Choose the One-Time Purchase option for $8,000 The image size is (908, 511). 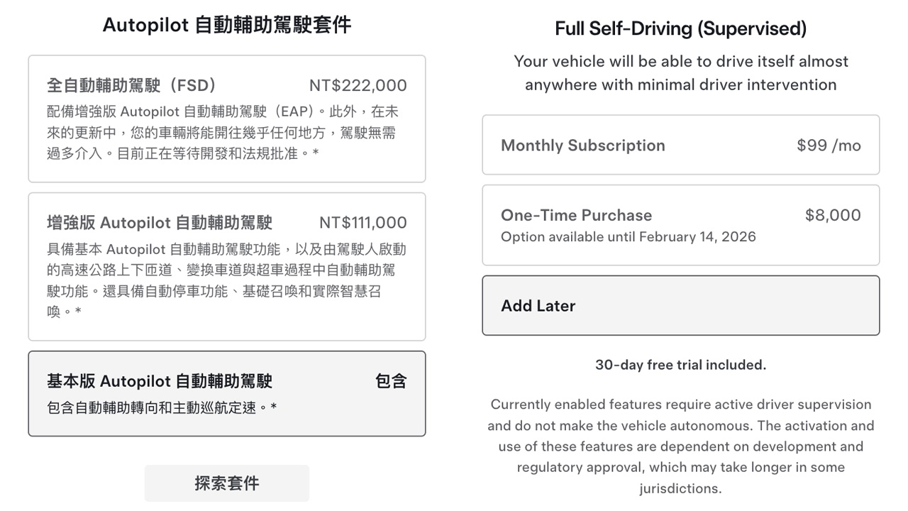click(681, 225)
